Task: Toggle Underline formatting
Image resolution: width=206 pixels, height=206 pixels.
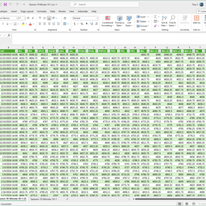Action: tap(7, 24)
